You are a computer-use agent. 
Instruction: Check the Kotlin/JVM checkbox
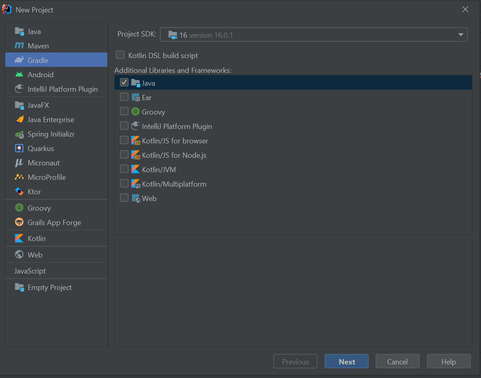(x=124, y=169)
